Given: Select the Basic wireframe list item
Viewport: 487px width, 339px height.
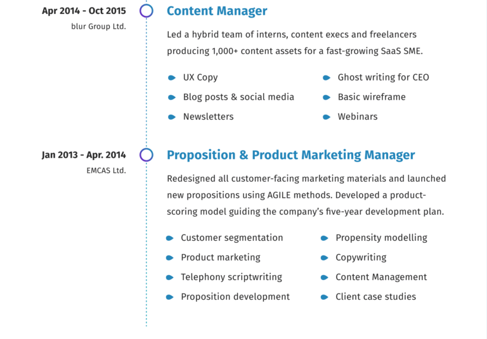Looking at the screenshot, I should coord(372,97).
